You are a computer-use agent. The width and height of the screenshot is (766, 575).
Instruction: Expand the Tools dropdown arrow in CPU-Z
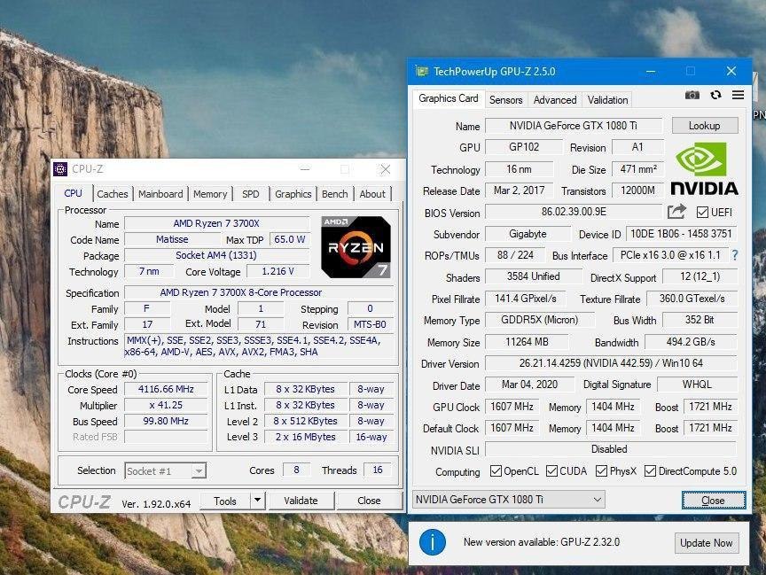[257, 501]
